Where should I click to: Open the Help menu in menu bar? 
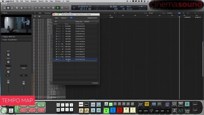coord(68,1)
